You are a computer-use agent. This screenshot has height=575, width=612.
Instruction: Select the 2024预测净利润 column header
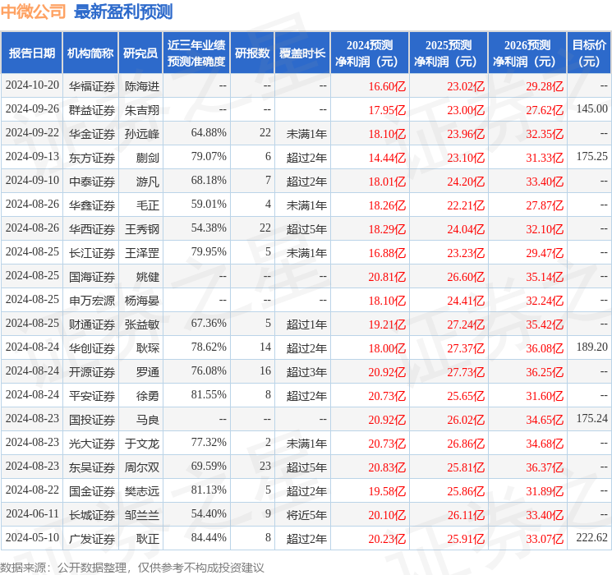point(370,53)
